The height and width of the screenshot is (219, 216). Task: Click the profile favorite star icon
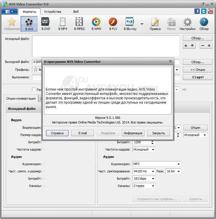tap(35, 69)
